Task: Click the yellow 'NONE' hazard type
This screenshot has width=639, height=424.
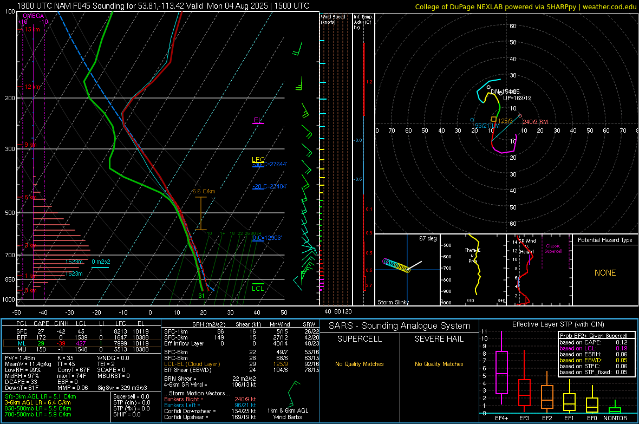Action: tap(605, 273)
